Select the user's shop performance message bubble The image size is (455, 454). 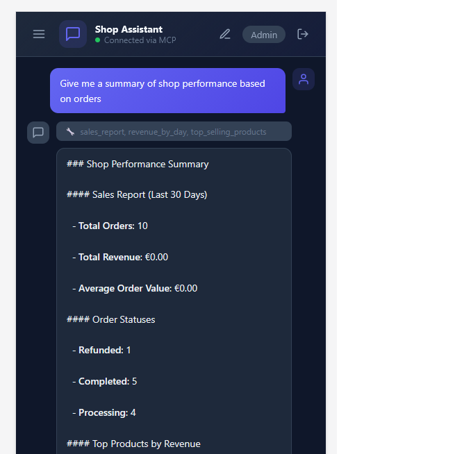(167, 91)
